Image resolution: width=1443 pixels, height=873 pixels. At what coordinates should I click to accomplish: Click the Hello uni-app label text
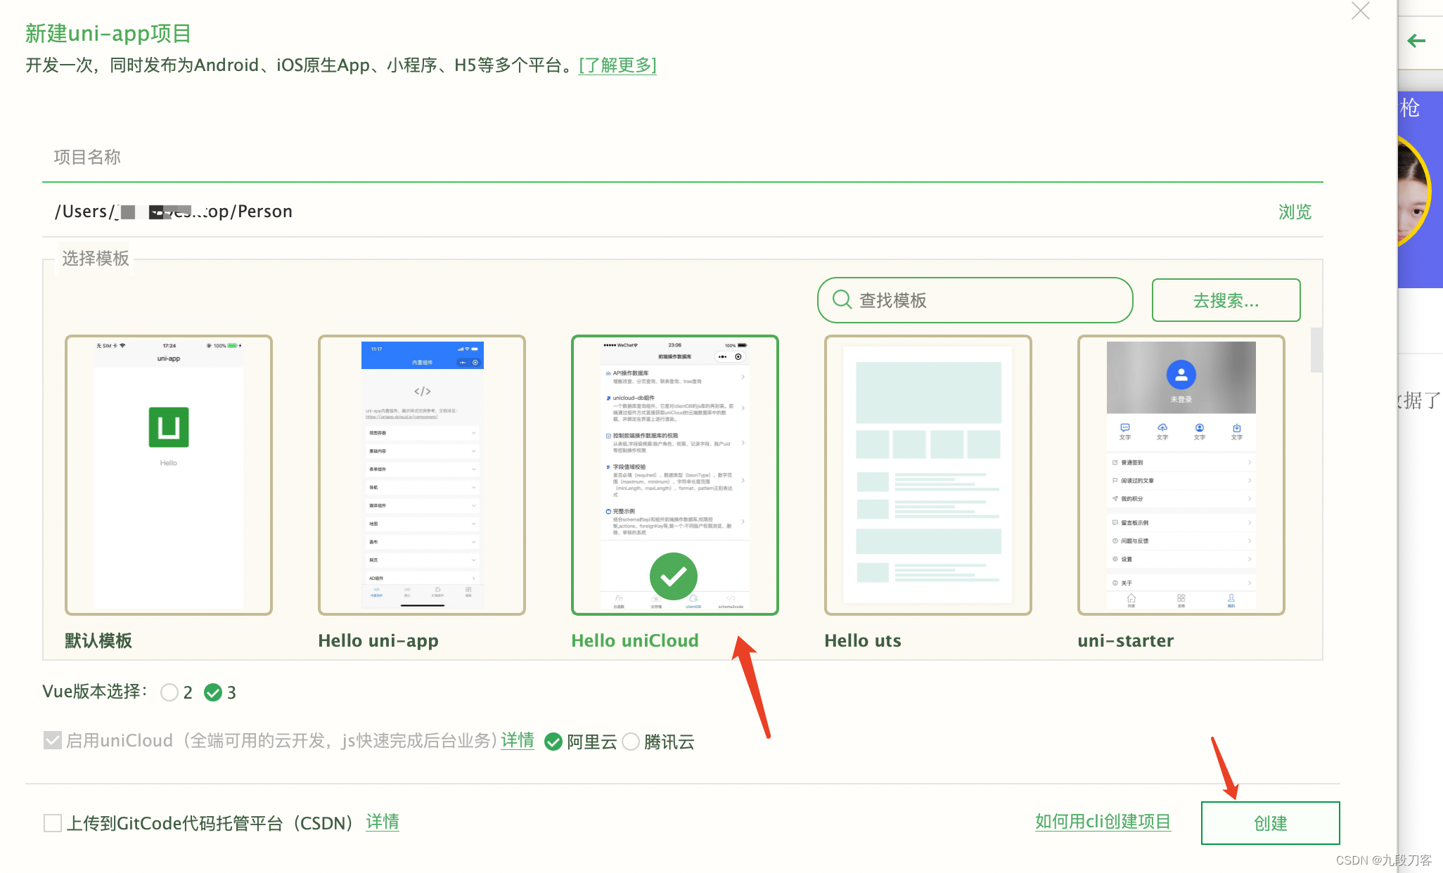pyautogui.click(x=378, y=640)
